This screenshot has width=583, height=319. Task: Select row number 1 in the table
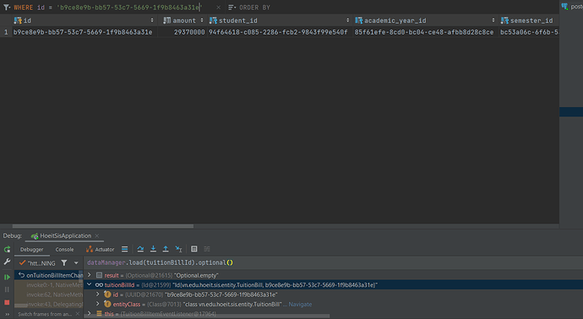point(6,32)
